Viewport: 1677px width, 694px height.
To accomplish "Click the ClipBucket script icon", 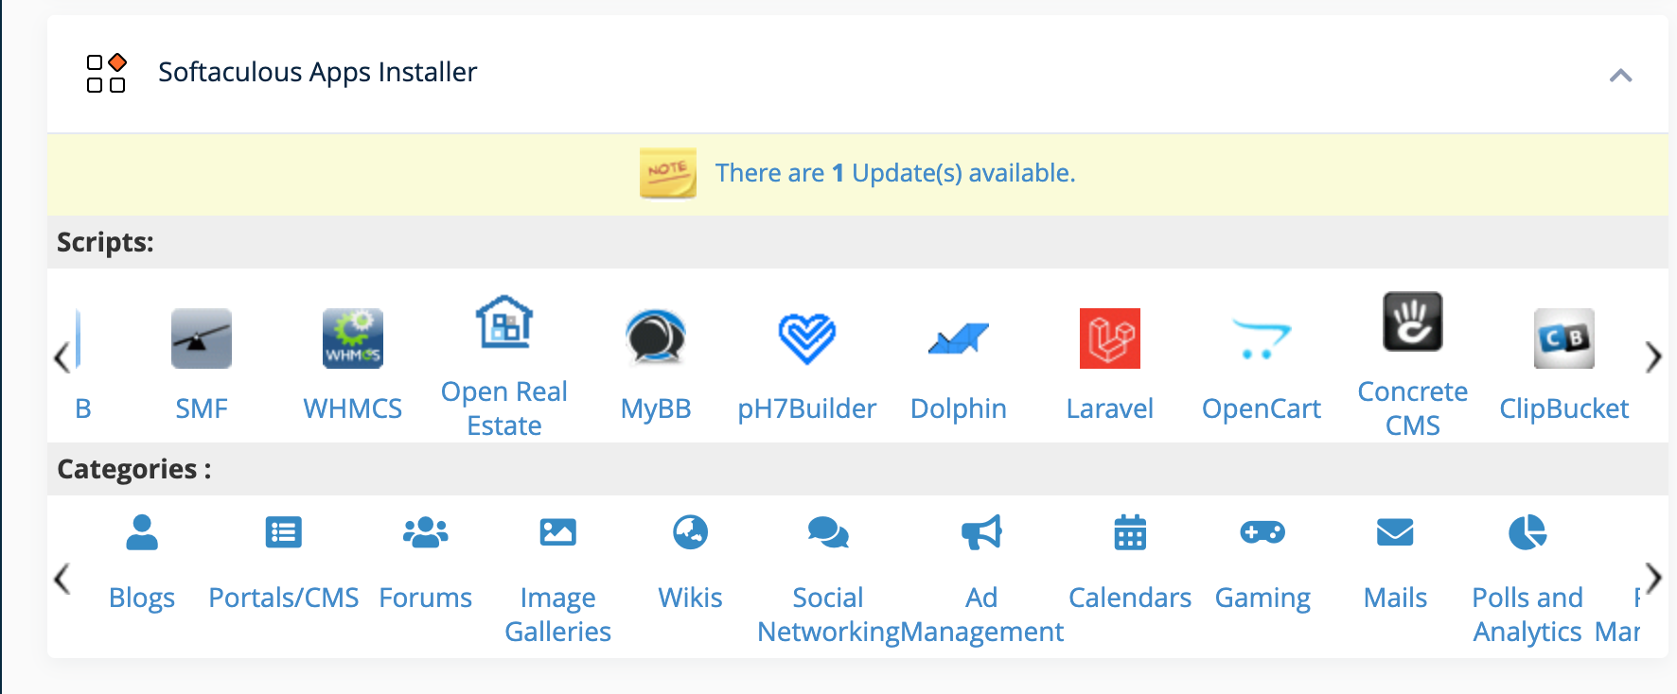I will (1563, 338).
